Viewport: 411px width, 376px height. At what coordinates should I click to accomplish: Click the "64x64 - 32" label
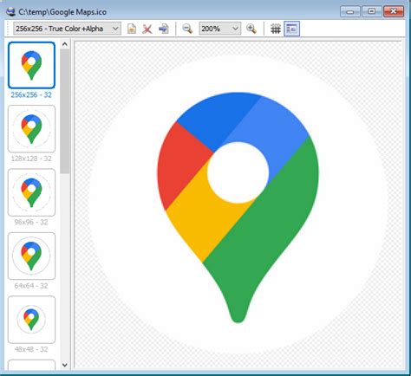pyautogui.click(x=31, y=286)
